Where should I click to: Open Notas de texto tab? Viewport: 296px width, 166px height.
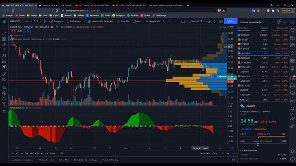[46, 160]
